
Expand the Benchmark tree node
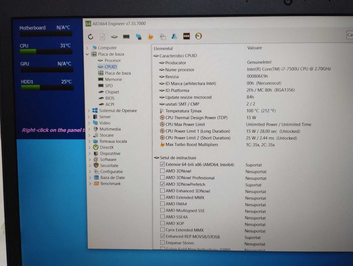point(90,184)
